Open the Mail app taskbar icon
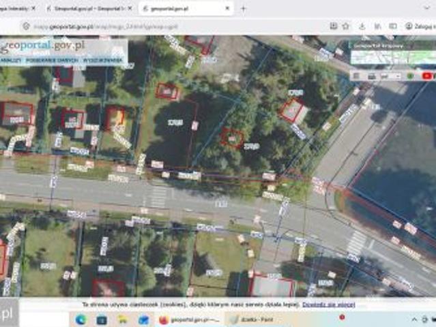Image resolution: width=436 pixels, height=327 pixels. click(x=144, y=320)
